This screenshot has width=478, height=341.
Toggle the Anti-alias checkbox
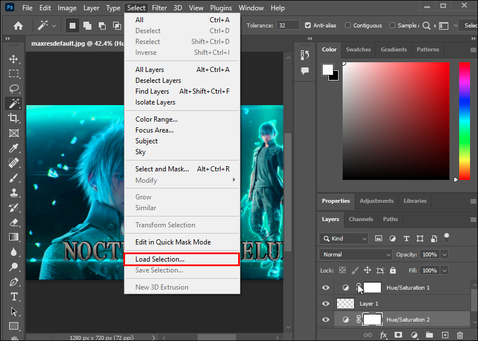[x=308, y=25]
